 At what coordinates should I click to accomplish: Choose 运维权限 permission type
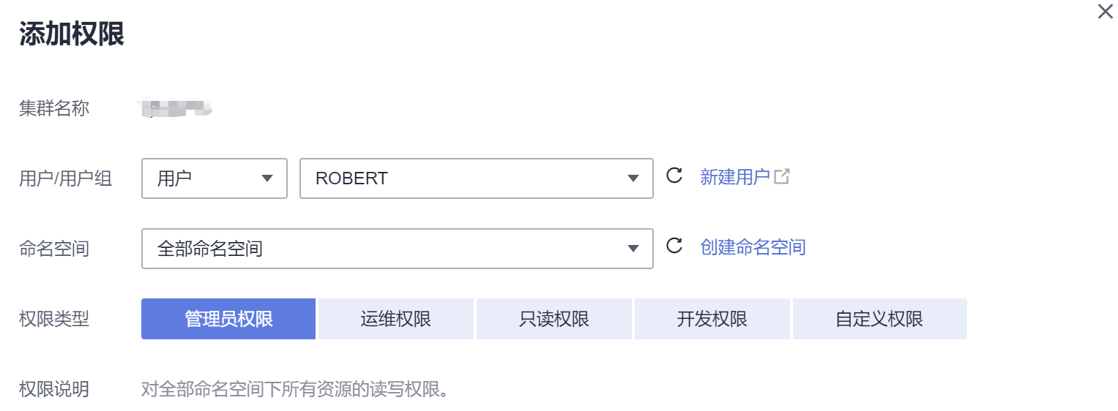396,319
